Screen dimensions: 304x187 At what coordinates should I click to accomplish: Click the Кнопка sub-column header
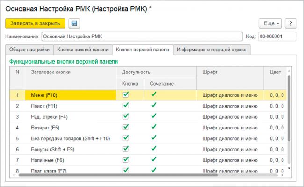[x=130, y=84]
